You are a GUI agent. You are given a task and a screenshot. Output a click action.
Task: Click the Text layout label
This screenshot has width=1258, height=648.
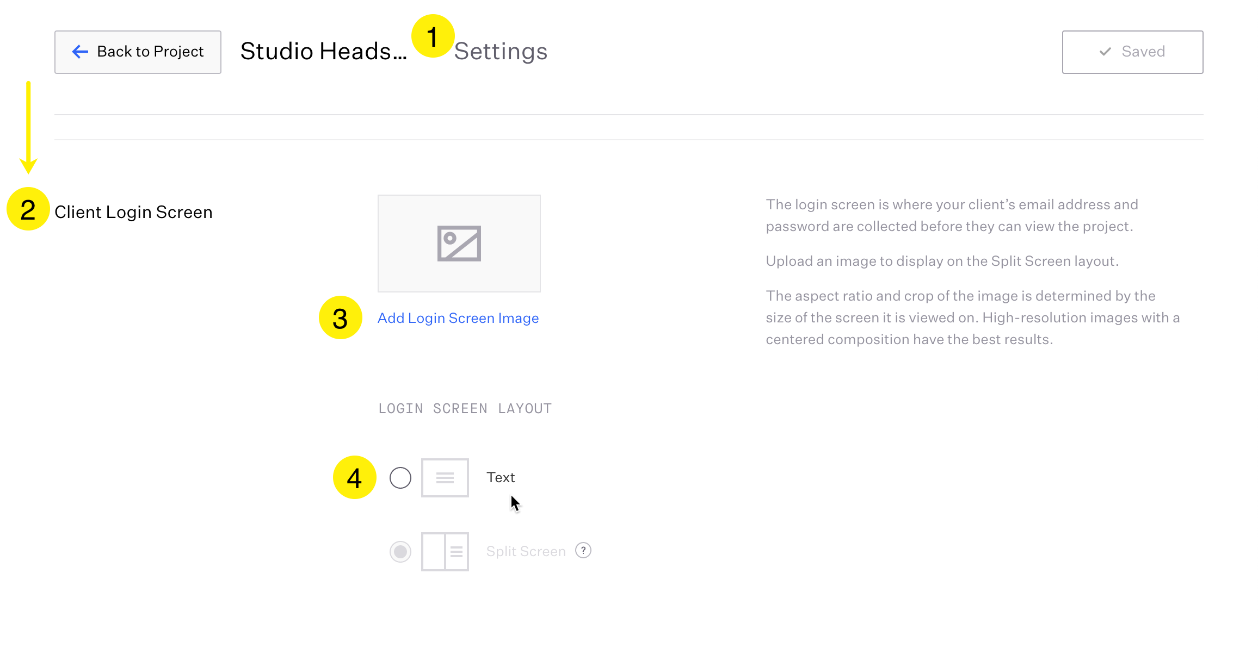point(501,477)
